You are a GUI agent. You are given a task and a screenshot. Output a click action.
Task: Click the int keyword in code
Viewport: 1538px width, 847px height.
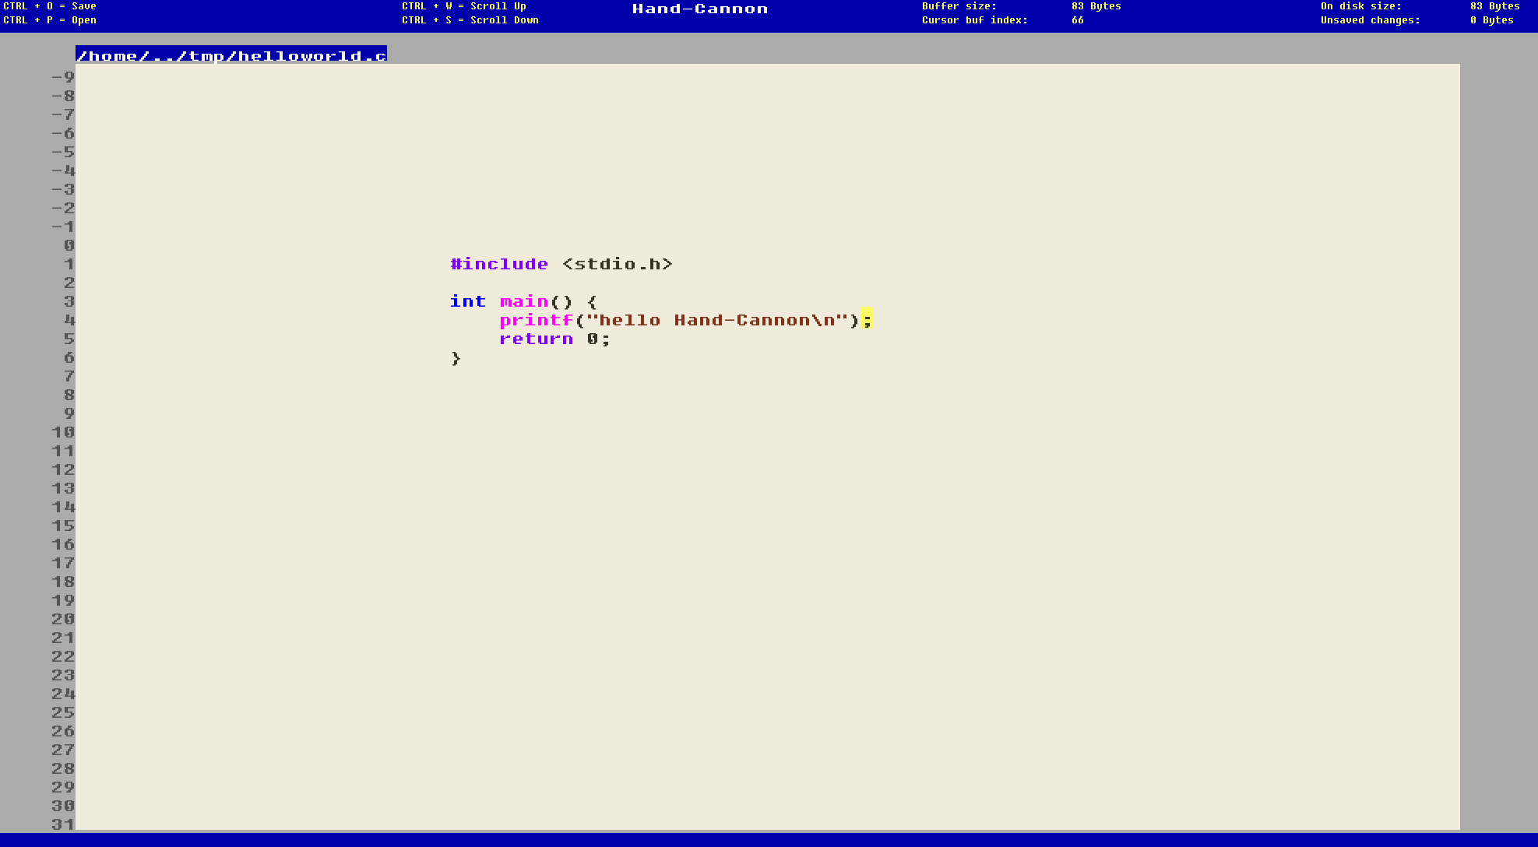pos(467,301)
